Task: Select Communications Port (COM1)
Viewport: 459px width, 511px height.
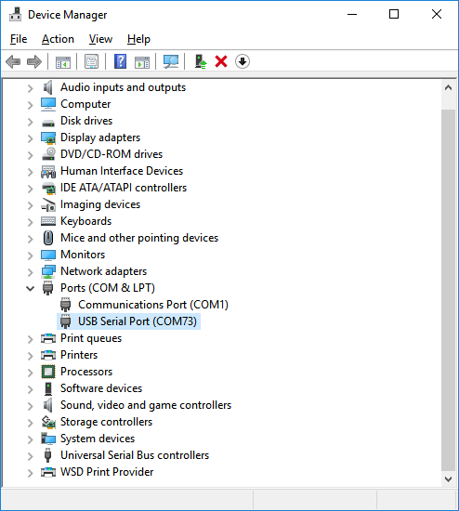Action: [x=153, y=305]
